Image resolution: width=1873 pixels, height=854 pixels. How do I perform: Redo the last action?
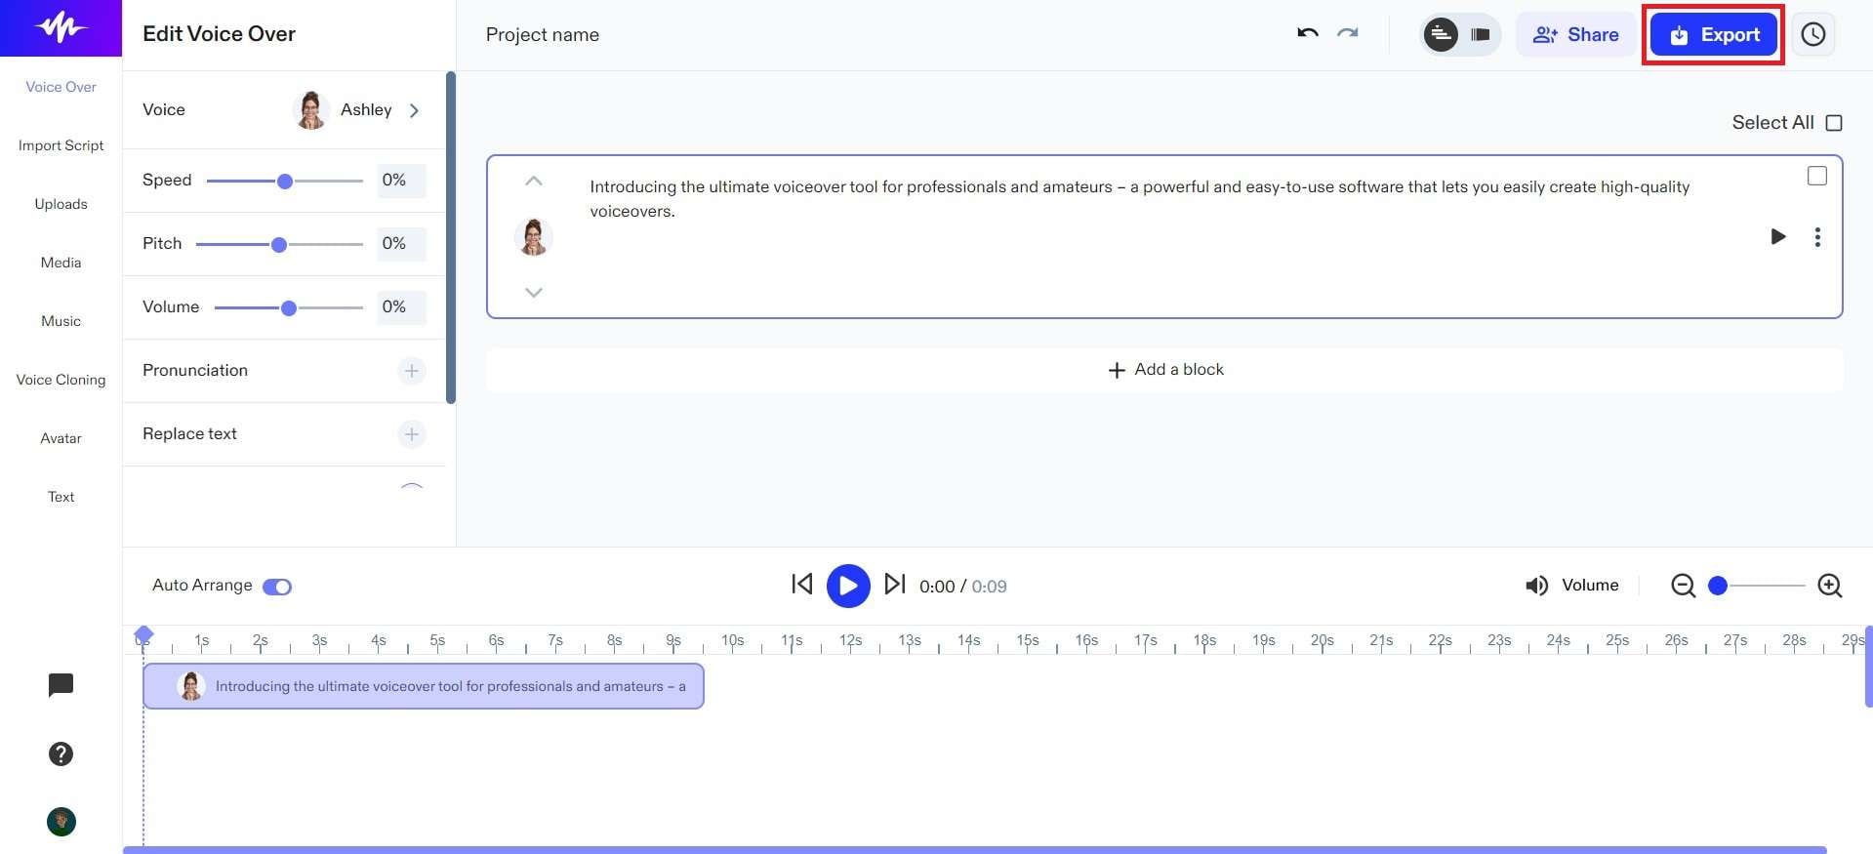1348,33
